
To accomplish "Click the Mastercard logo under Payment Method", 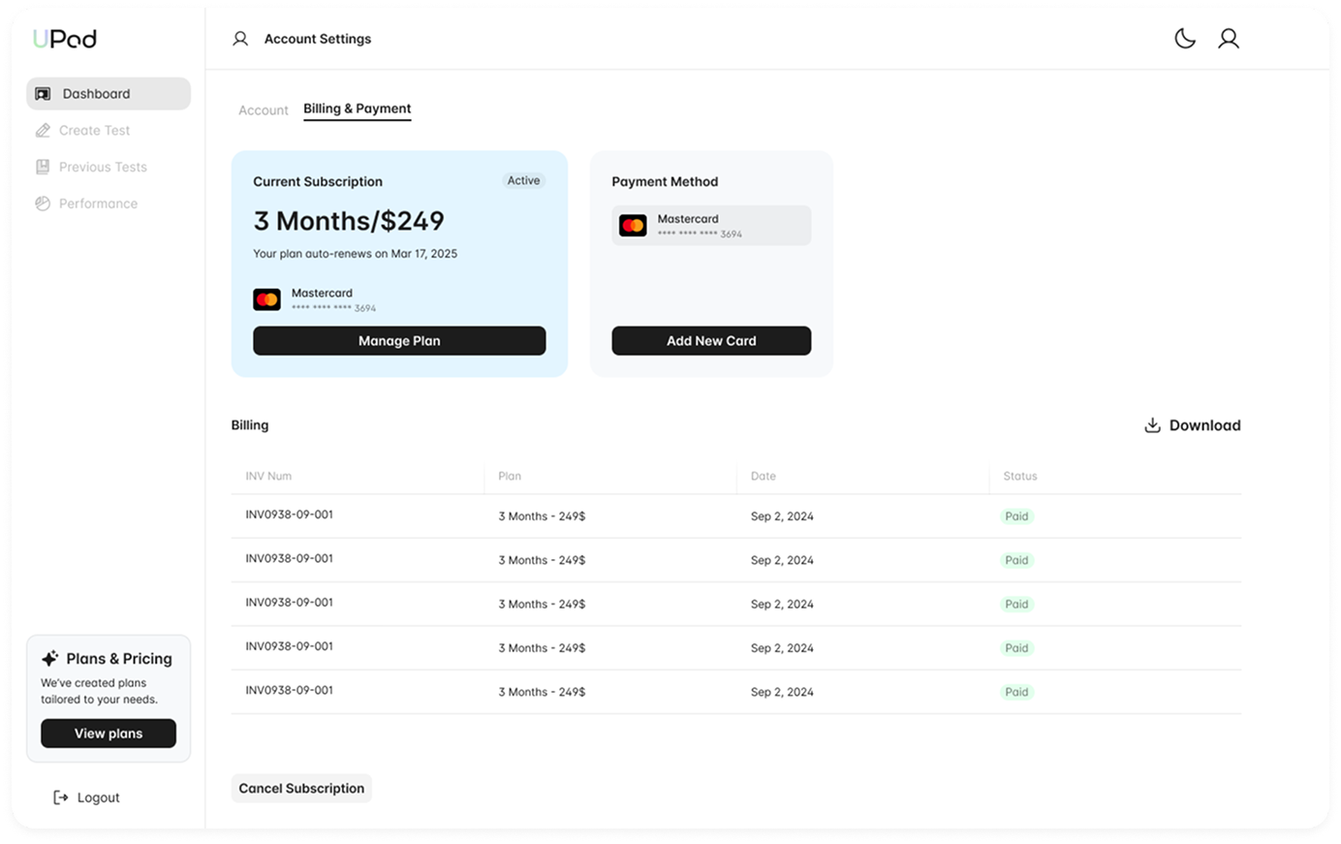I will 634,224.
